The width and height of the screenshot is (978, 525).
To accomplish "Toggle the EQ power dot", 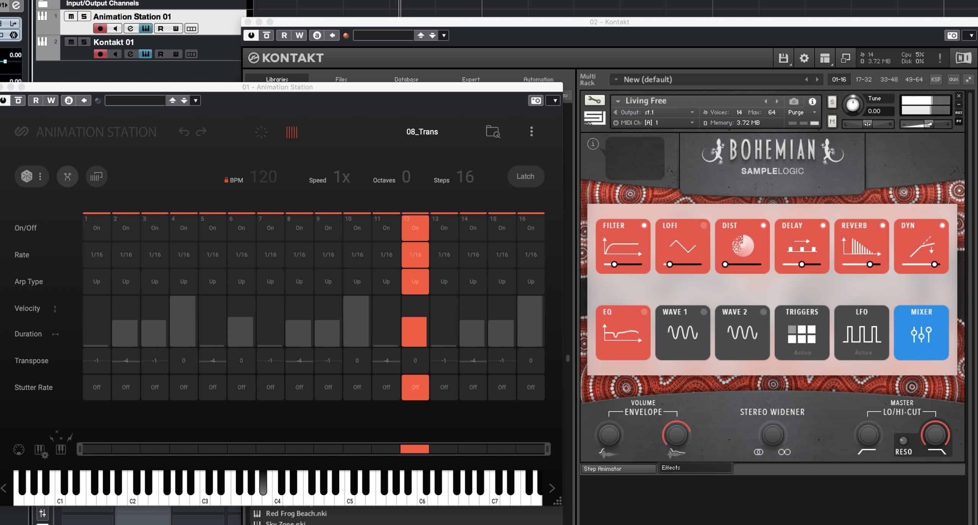I will coord(644,312).
